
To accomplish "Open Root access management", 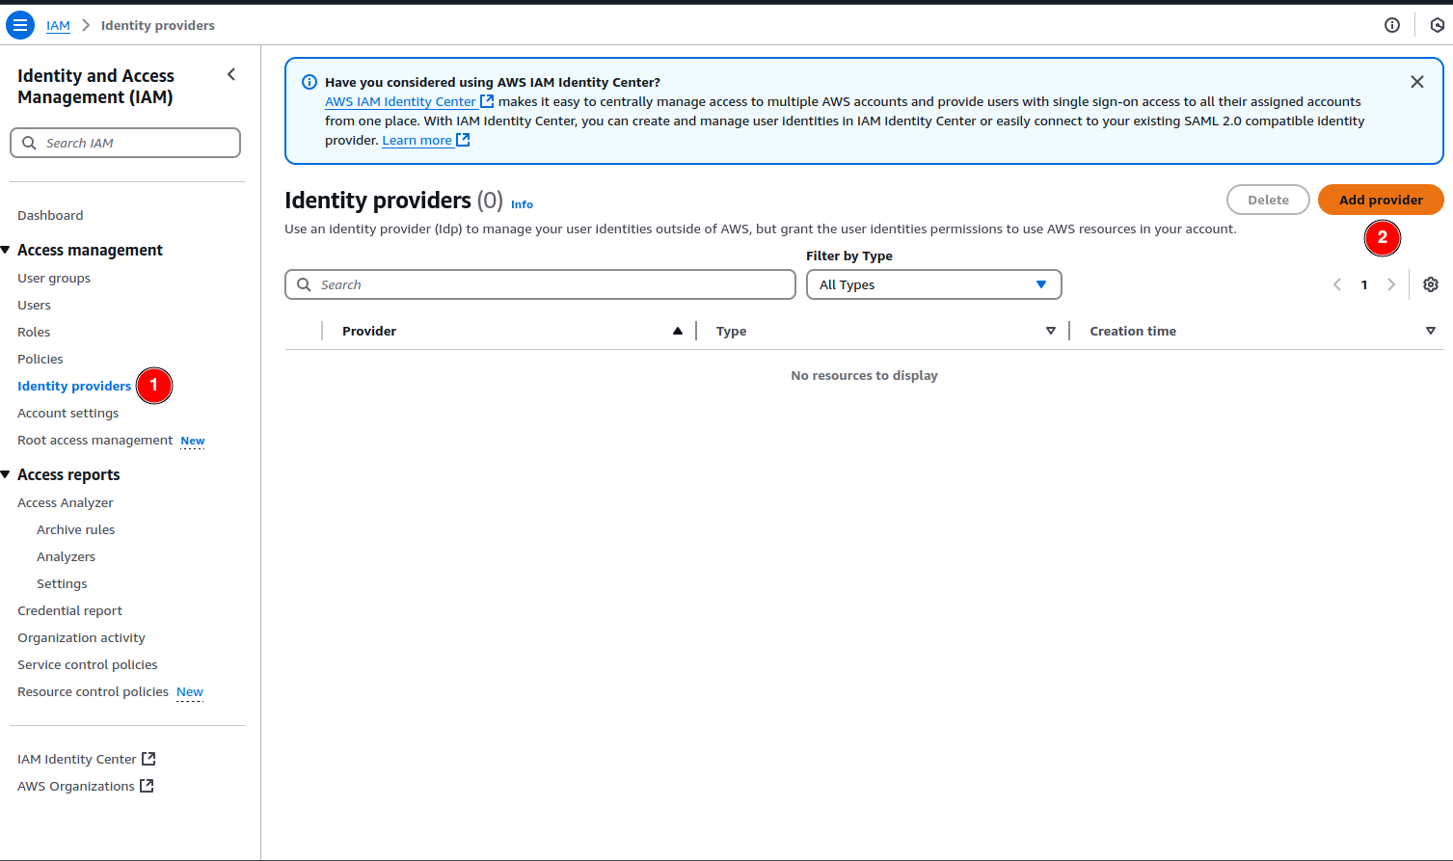I will click(x=95, y=440).
